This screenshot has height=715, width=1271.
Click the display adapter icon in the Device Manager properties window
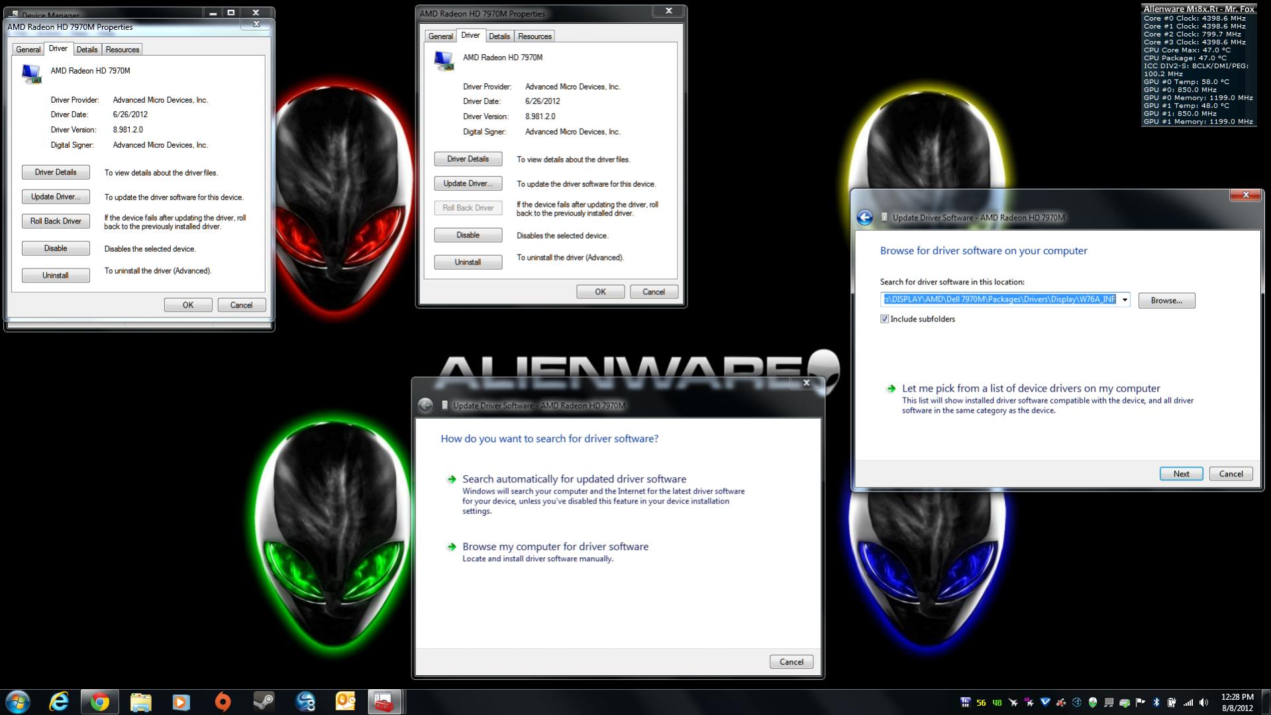click(31, 74)
